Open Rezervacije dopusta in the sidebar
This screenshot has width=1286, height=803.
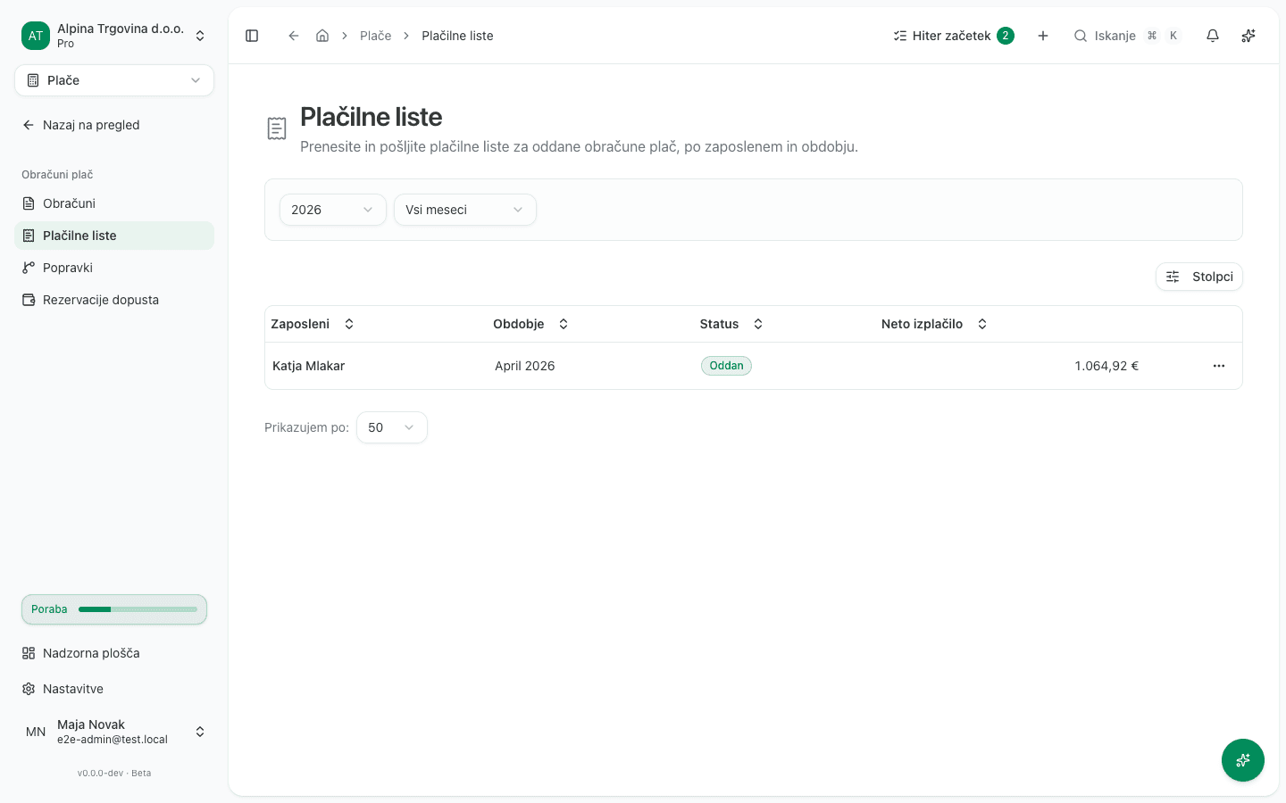[114, 300]
